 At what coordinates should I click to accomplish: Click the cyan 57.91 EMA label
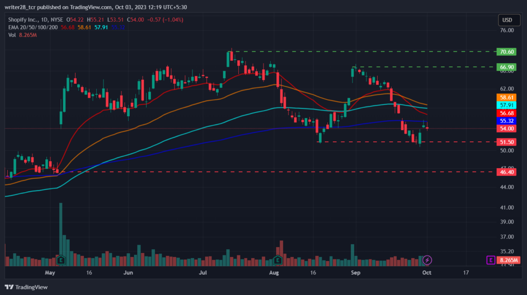506,105
